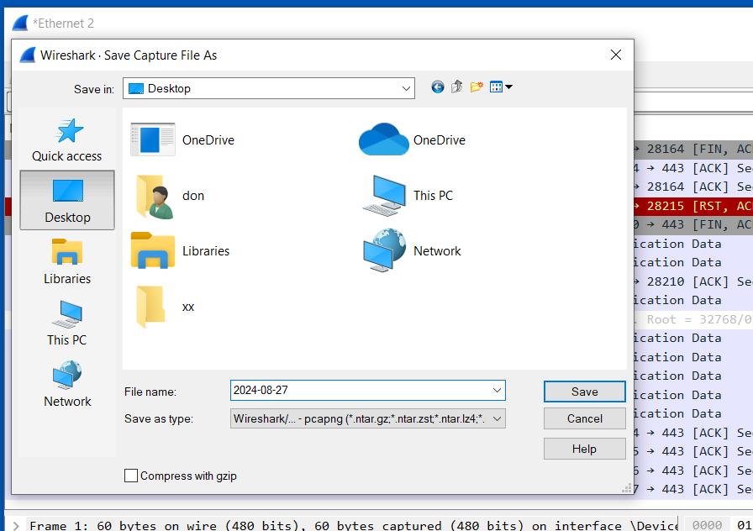Click the Up One Level icon
753x531 pixels.
(457, 87)
